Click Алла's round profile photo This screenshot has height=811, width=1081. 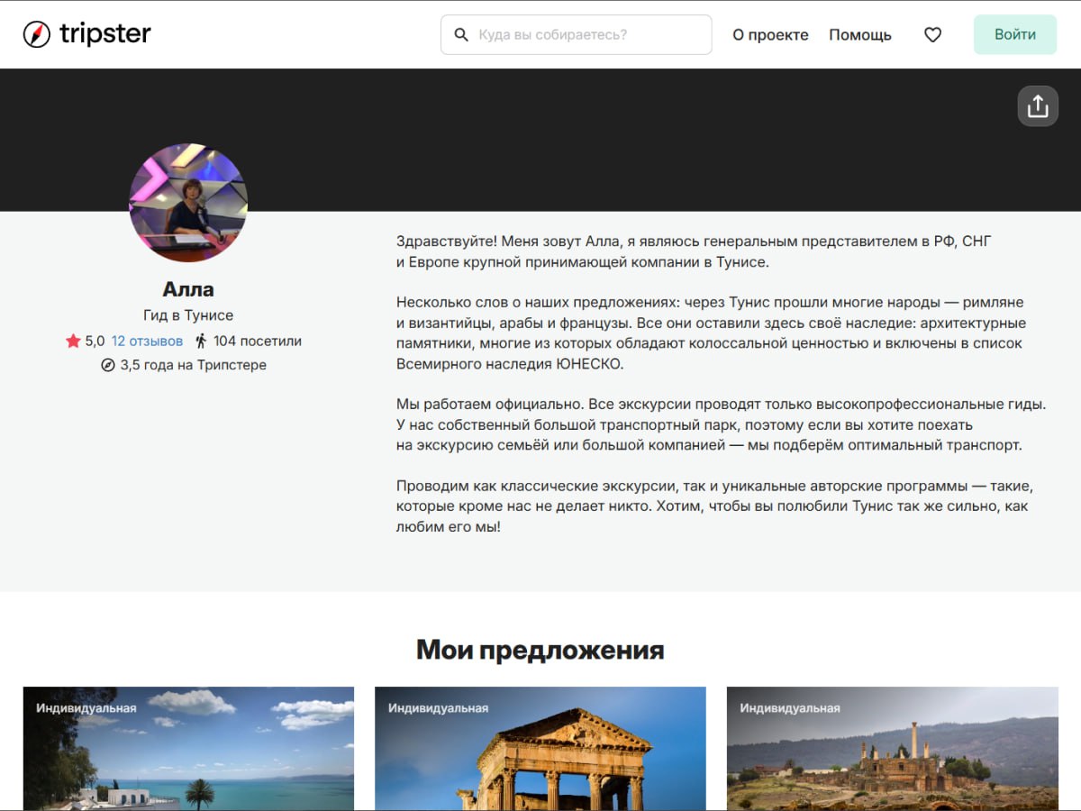(188, 203)
